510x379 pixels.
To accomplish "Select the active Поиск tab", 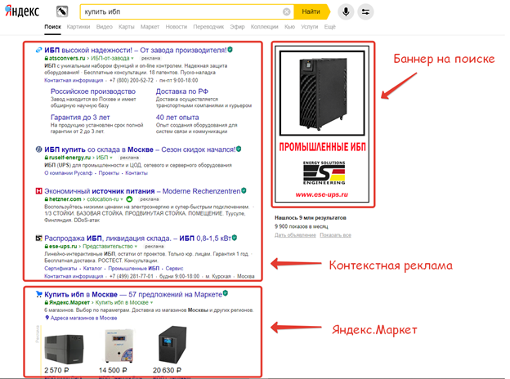I will pyautogui.click(x=52, y=27).
